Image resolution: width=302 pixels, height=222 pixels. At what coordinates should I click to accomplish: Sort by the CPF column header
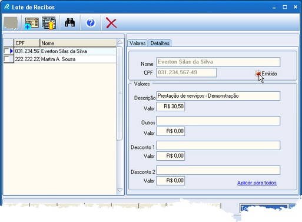click(x=26, y=43)
